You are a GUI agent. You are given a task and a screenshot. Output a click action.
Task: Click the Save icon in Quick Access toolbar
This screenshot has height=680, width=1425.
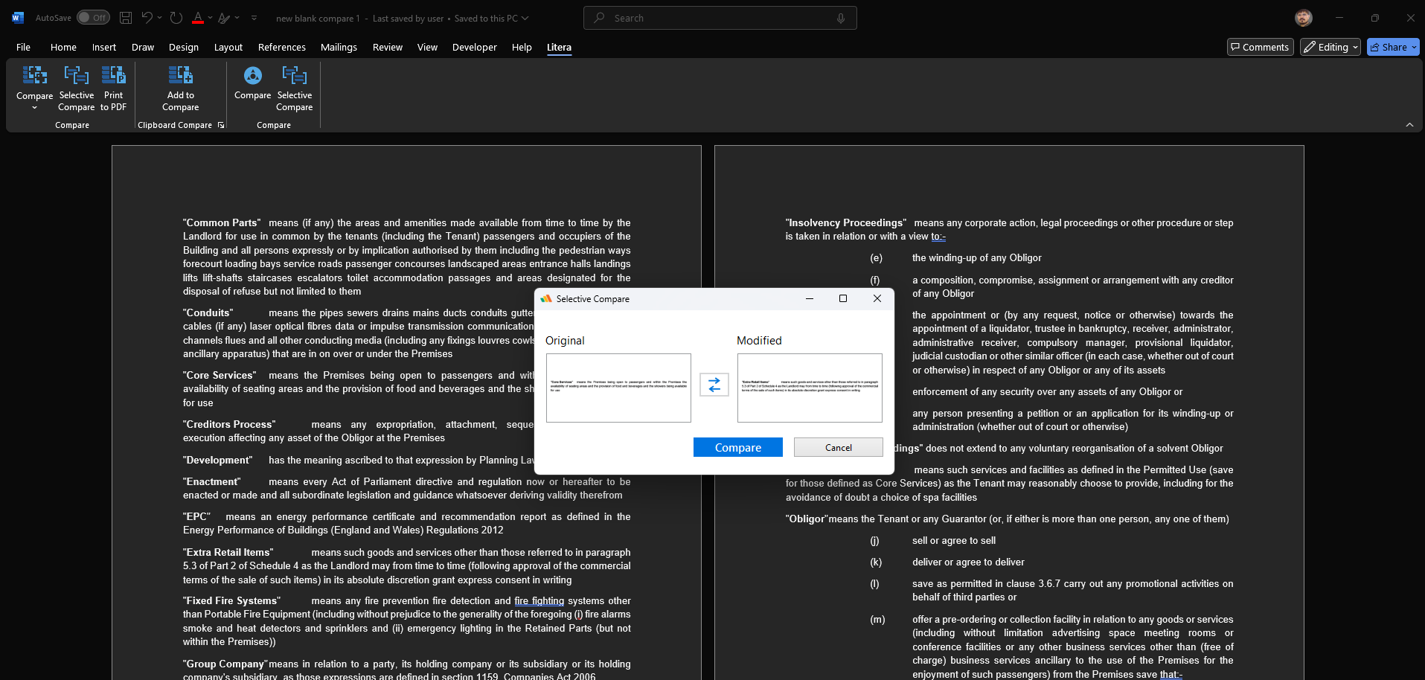[125, 17]
